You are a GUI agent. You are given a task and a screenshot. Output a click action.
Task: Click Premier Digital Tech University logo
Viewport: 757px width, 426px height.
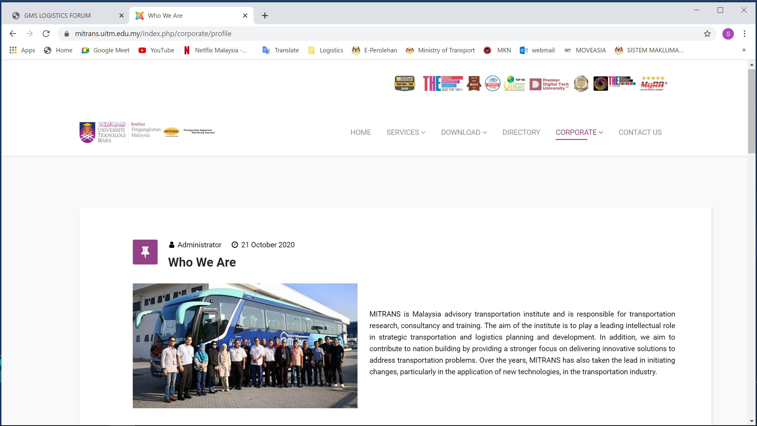point(549,84)
